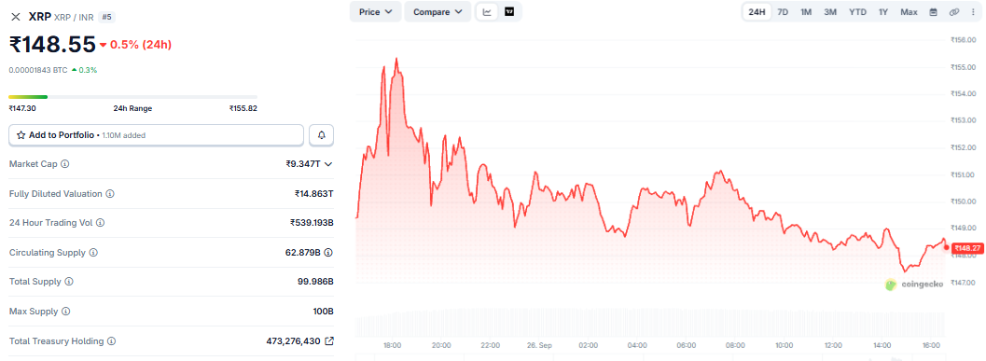Switch to the line chart view icon
This screenshot has height=361, width=986.
(487, 12)
